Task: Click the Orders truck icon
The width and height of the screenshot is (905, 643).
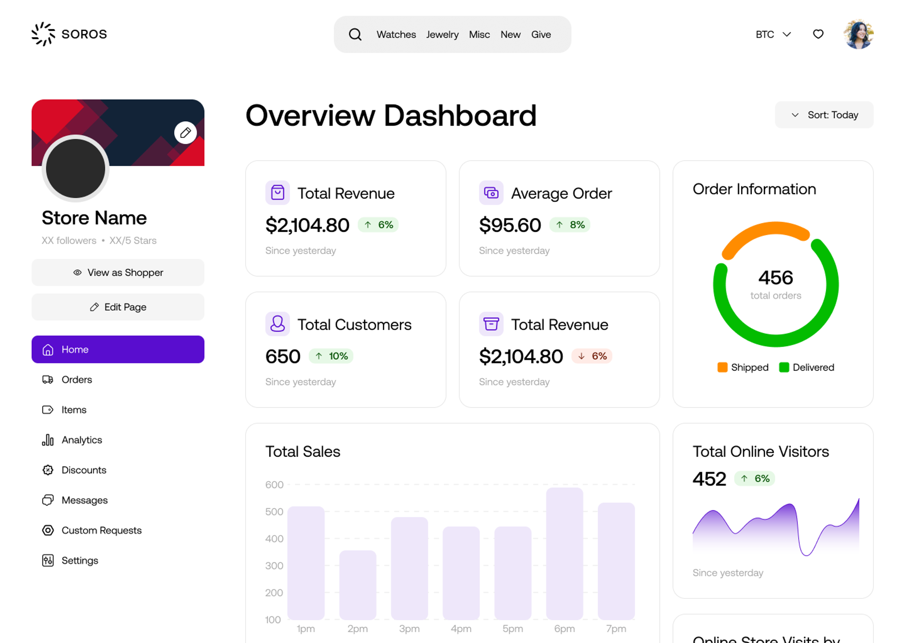Action: pos(47,380)
